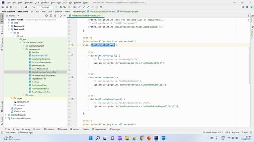Select the NestedEmployeeServiceTest.java editor tab
Screen dimensions: 254x142
pos(86,15)
